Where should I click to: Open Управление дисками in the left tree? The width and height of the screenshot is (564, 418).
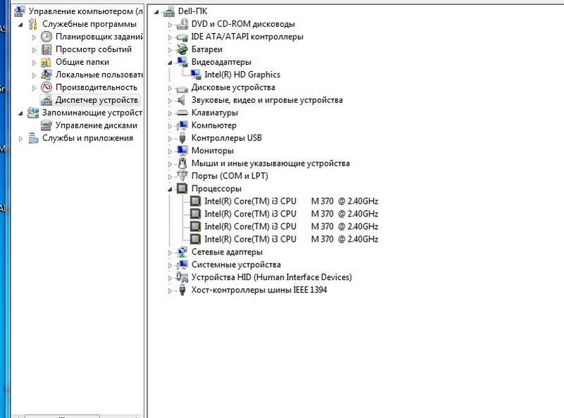[96, 125]
